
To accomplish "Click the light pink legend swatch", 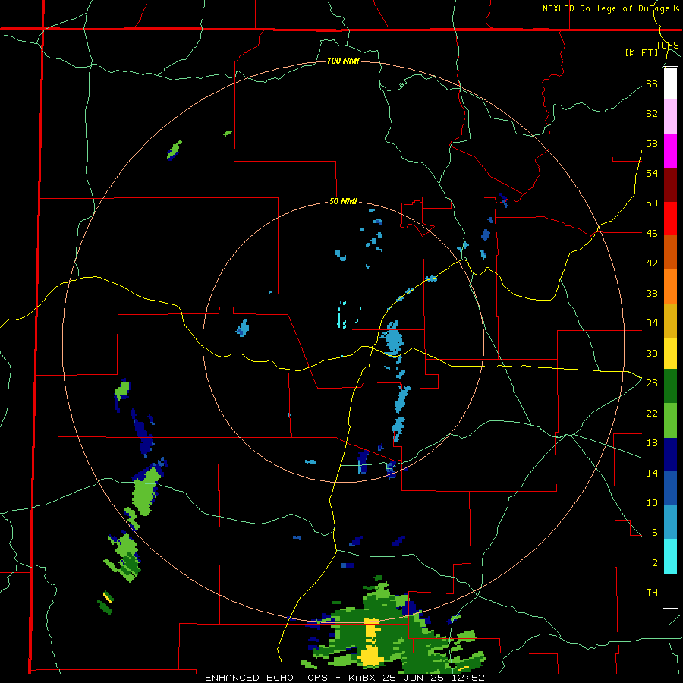I will point(670,116).
